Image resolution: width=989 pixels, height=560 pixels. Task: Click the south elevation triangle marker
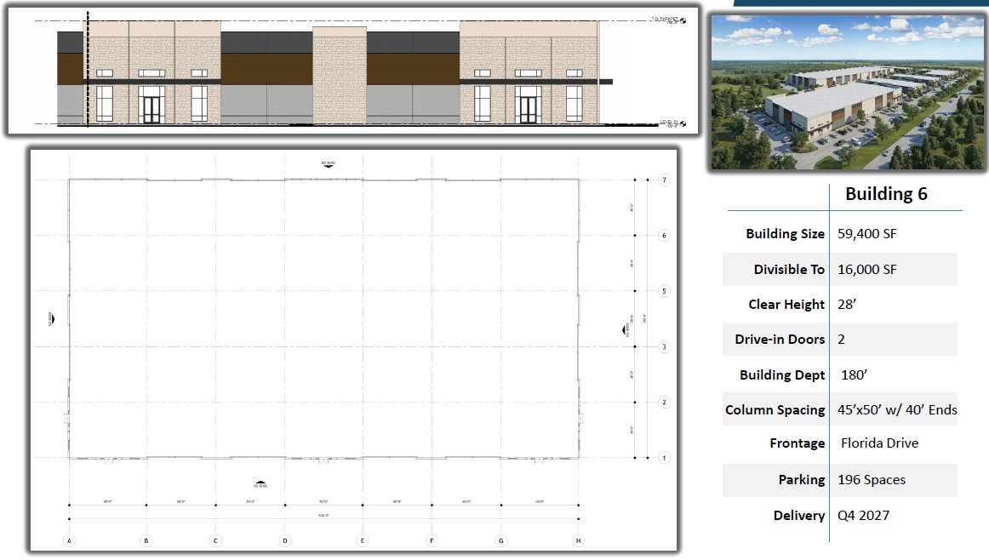260,483
